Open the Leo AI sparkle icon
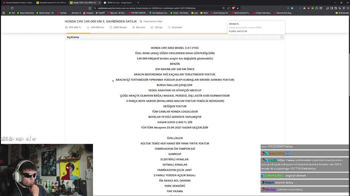The image size is (350, 196). 340,8
